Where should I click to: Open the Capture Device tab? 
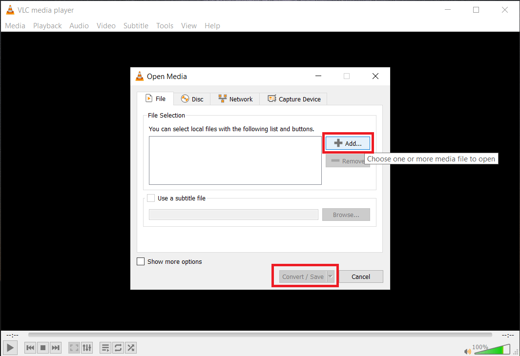point(293,99)
